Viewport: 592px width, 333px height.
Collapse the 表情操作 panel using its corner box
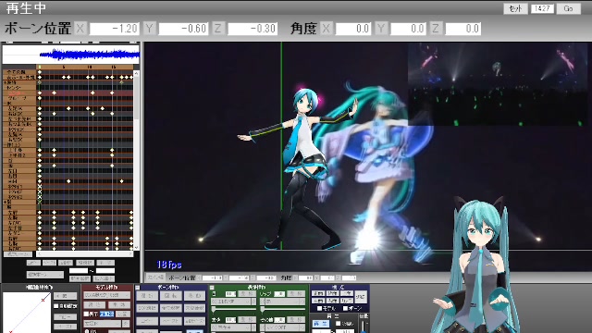(212, 288)
